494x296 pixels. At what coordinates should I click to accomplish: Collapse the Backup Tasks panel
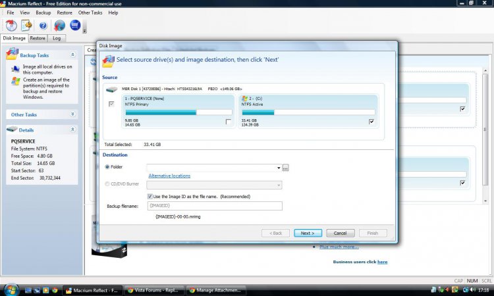[72, 55]
